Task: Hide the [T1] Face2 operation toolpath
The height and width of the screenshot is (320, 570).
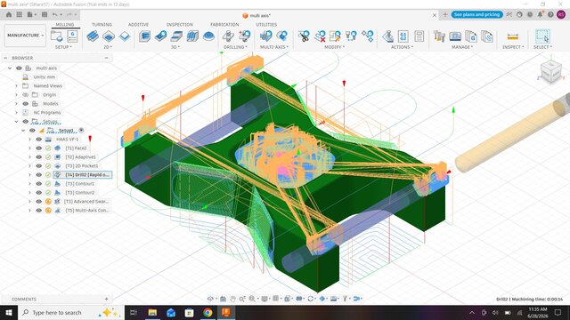Action: [38, 148]
